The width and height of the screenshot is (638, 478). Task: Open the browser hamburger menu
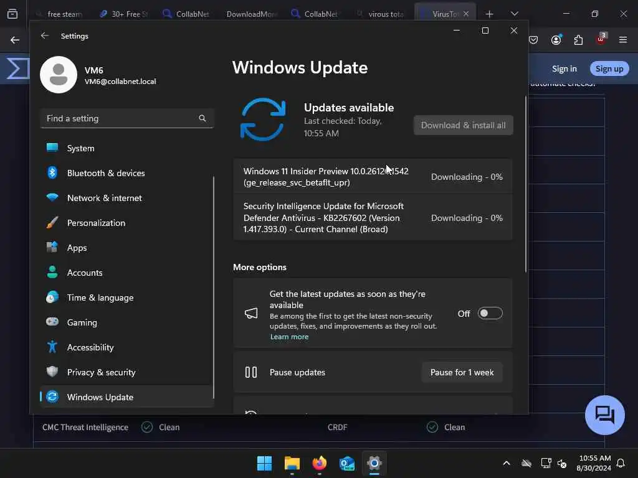[623, 40]
